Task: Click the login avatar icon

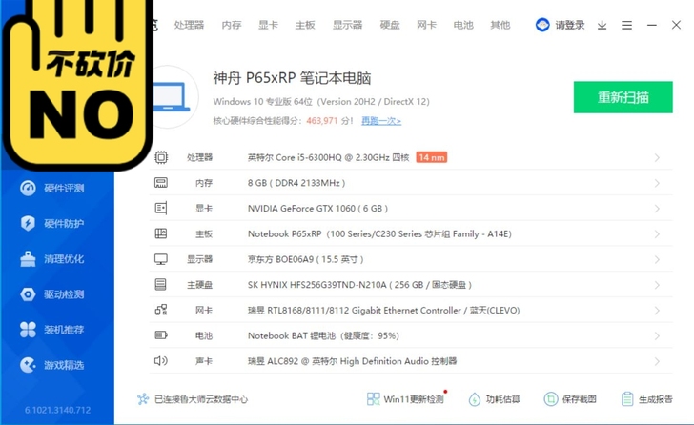Action: [x=542, y=25]
